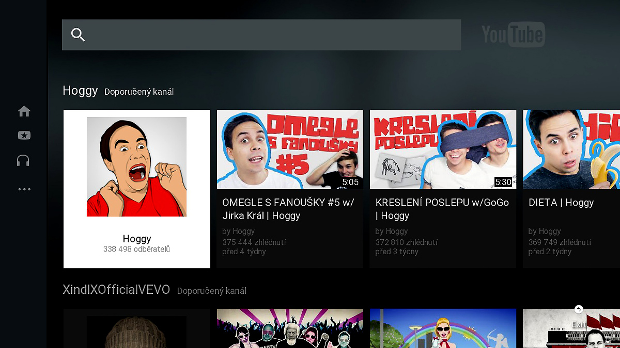This screenshot has width=620, height=348.
Task: Open the Hoggy recommended channel heading
Action: [x=80, y=91]
